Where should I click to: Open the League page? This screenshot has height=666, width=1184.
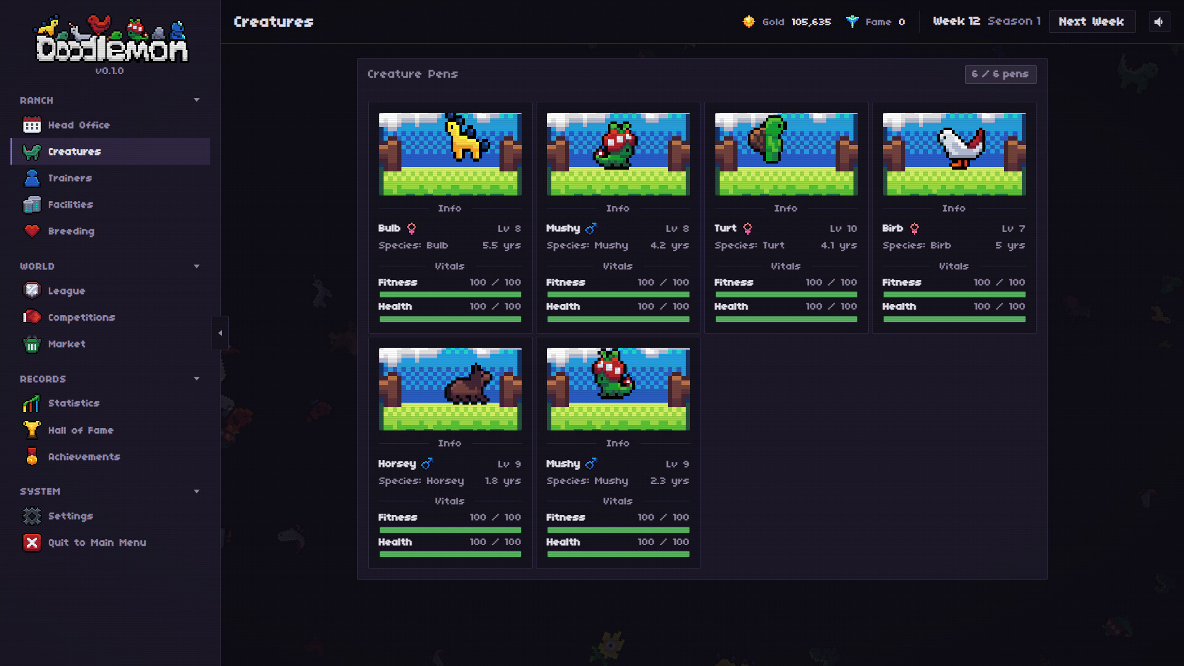[110, 290]
